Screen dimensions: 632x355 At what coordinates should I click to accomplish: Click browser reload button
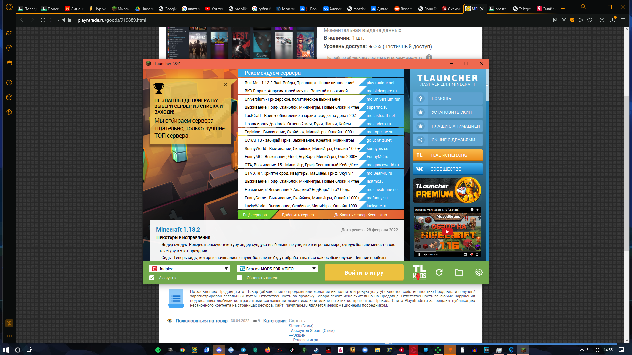pos(43,20)
